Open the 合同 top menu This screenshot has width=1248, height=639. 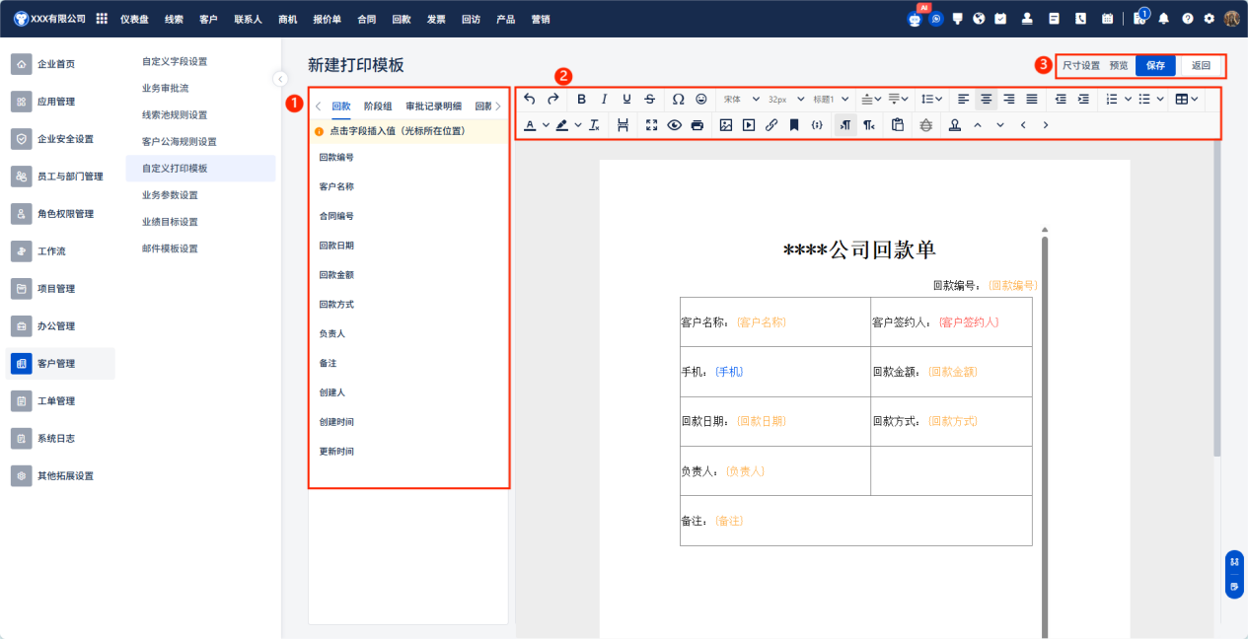pos(366,19)
